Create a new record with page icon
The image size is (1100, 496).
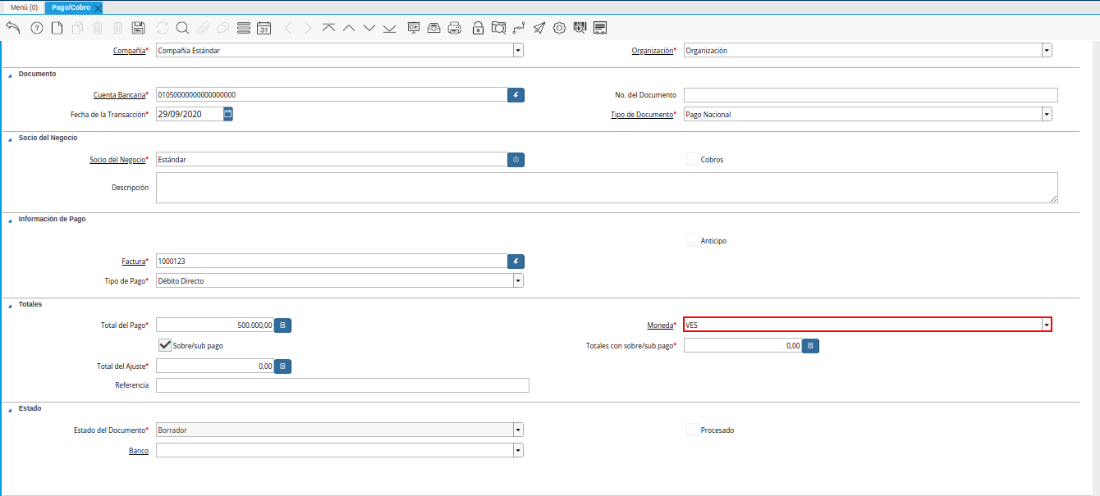tap(57, 28)
